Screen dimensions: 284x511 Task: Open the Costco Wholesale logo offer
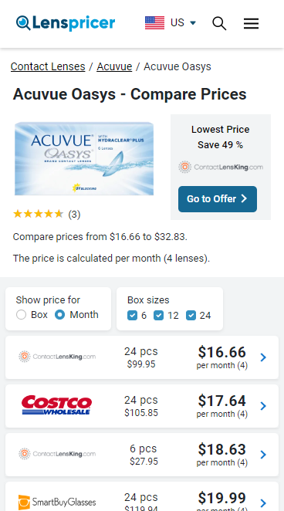tap(56, 405)
